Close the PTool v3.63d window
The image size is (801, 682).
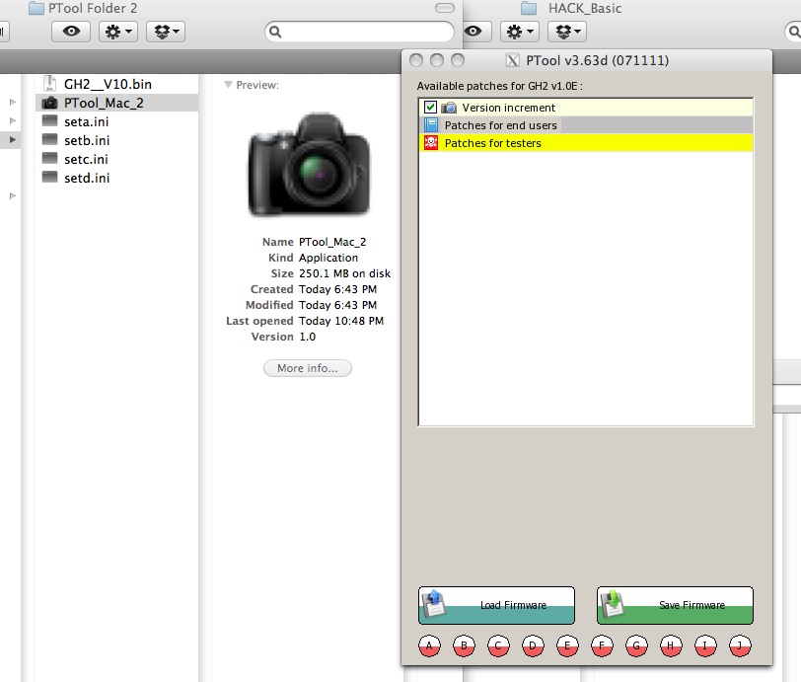coord(416,61)
